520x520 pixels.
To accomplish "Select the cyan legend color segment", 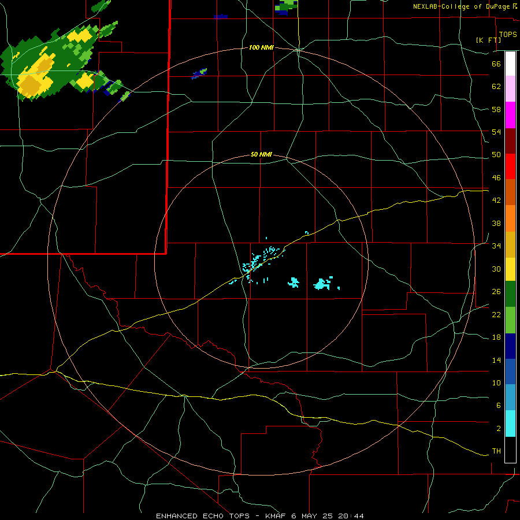I will pos(510,424).
